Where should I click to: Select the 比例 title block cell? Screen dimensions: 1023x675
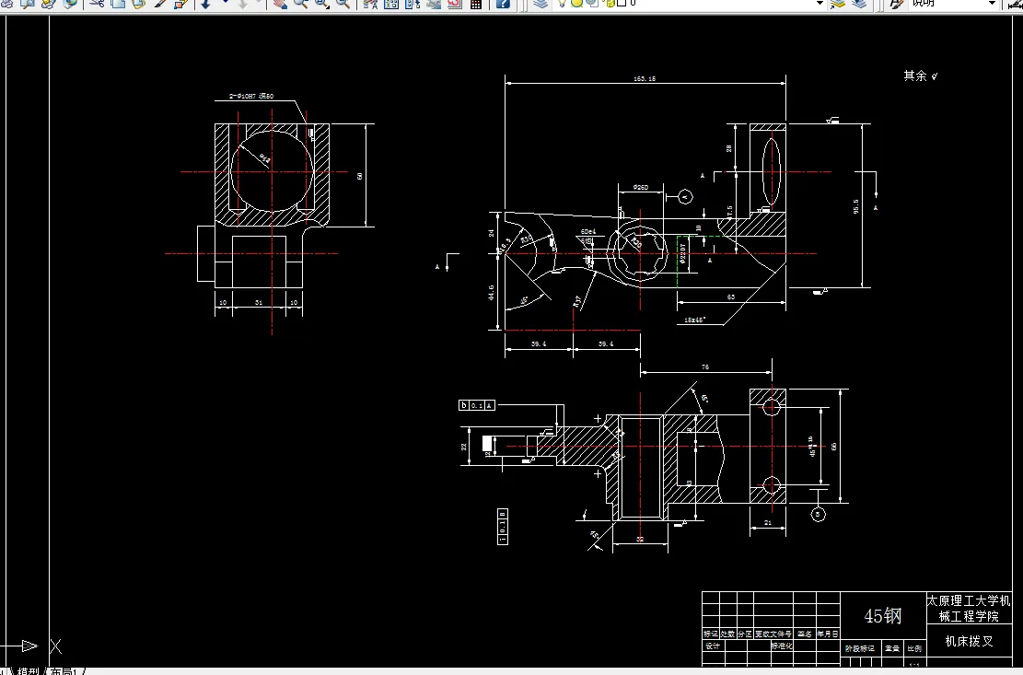click(x=914, y=649)
